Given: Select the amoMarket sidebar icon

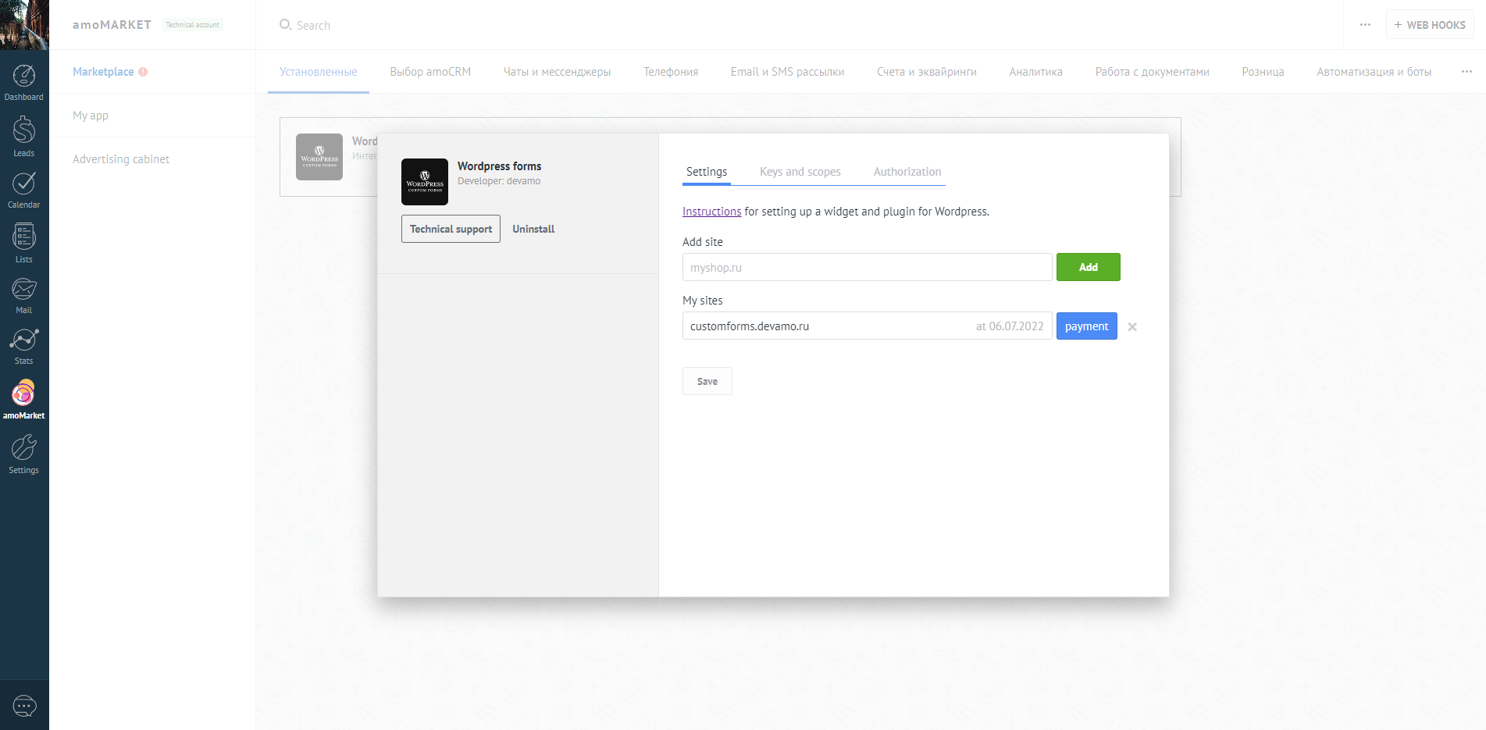Looking at the screenshot, I should pyautogui.click(x=24, y=400).
